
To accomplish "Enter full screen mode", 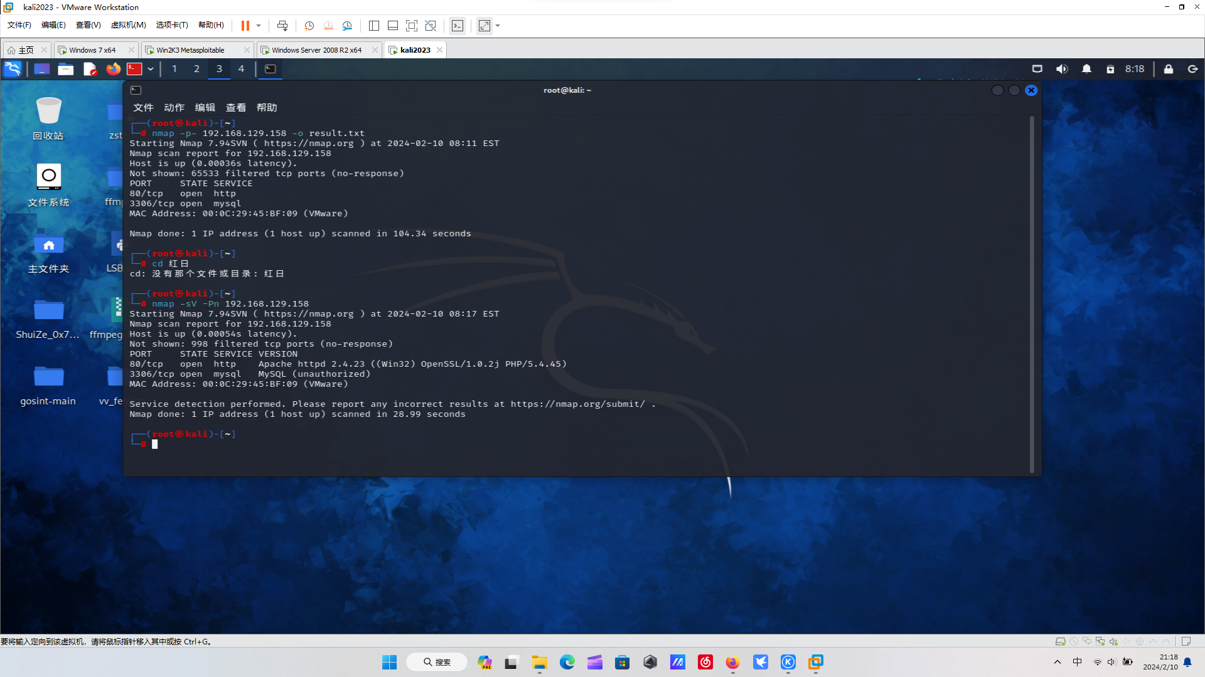I will [412, 26].
